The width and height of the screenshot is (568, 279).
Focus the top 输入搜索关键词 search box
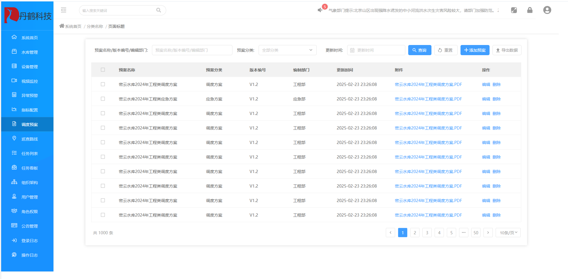pyautogui.click(x=123, y=10)
